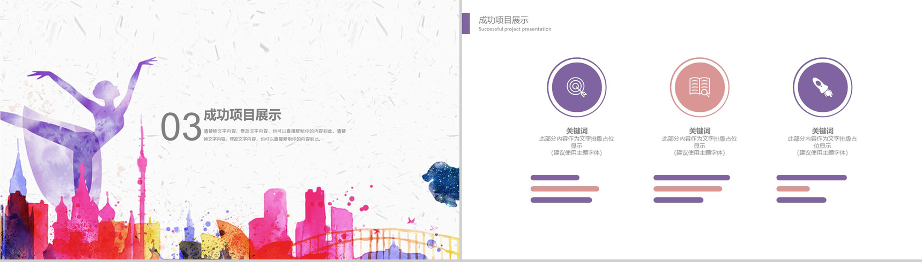Select the open book icon in pink circle
Screen dimensions: 922x262
(699, 87)
